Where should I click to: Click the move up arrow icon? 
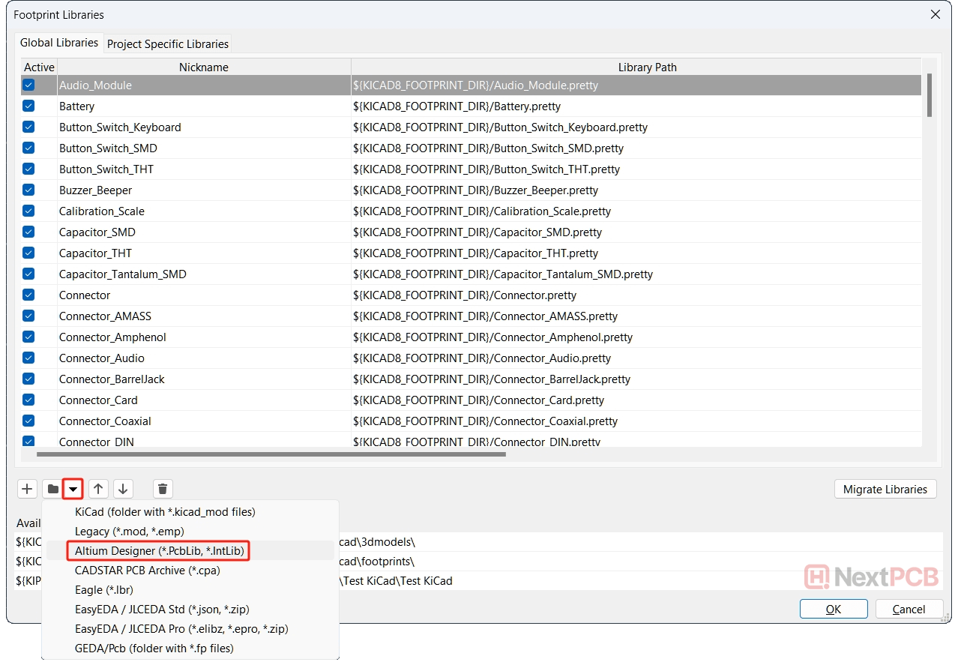pos(98,490)
